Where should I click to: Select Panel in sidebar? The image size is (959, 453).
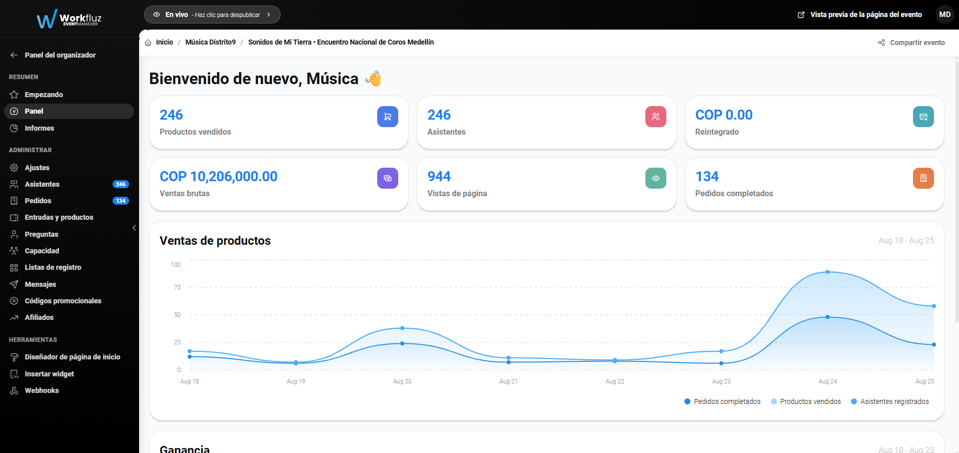(x=69, y=111)
